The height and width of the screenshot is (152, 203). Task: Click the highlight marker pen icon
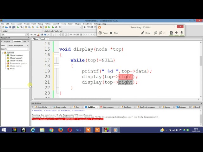click(38, 35)
